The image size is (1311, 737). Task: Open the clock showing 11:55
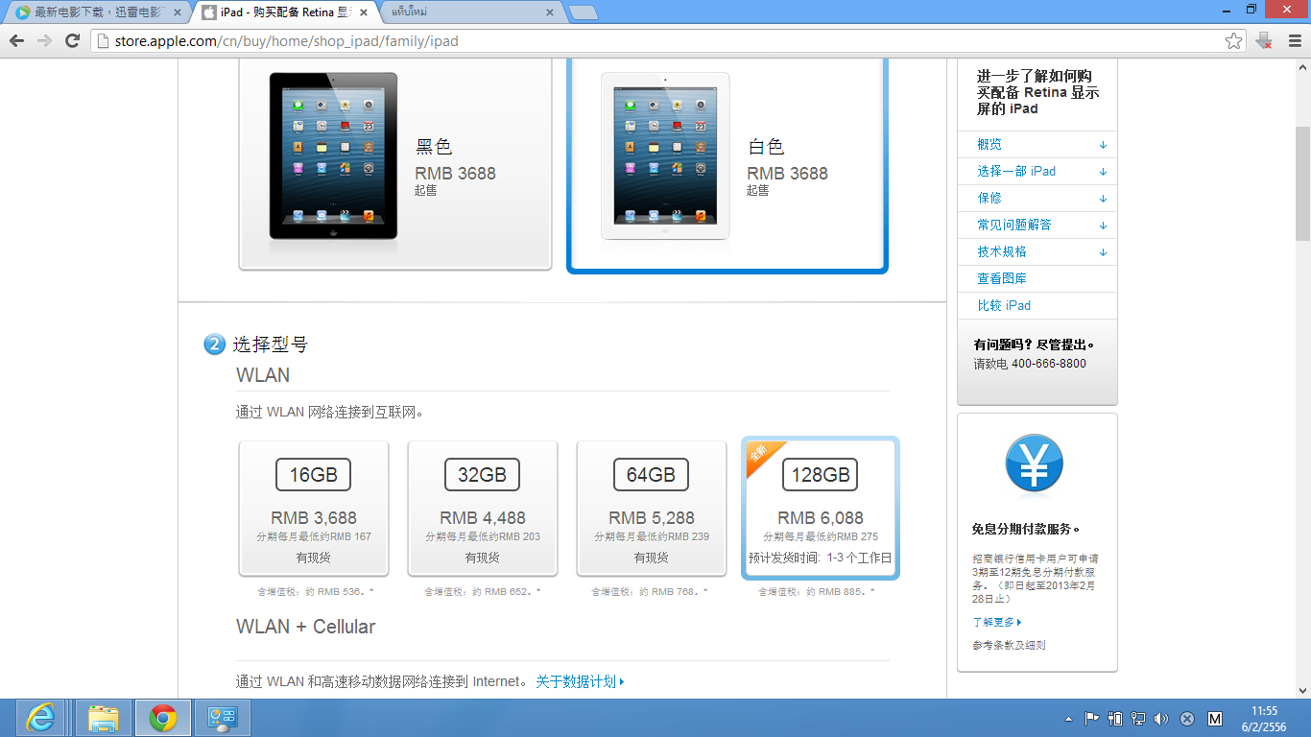[x=1265, y=719]
